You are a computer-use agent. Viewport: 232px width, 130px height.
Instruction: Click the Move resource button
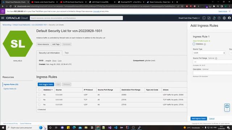click(x=43, y=44)
